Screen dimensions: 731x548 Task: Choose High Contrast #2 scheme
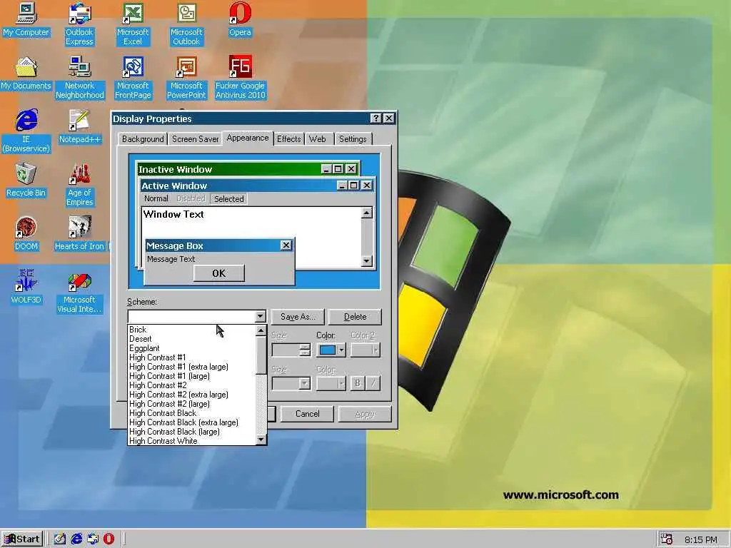point(192,385)
